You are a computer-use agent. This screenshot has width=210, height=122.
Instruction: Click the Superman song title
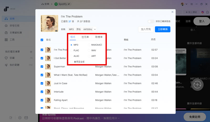pos(59,66)
